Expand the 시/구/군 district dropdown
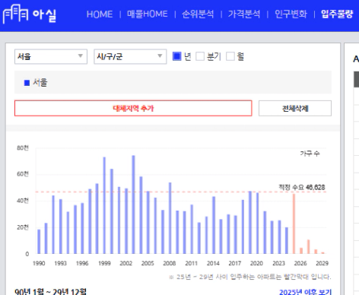Image resolution: width=359 pixels, height=295 pixels. 130,56
